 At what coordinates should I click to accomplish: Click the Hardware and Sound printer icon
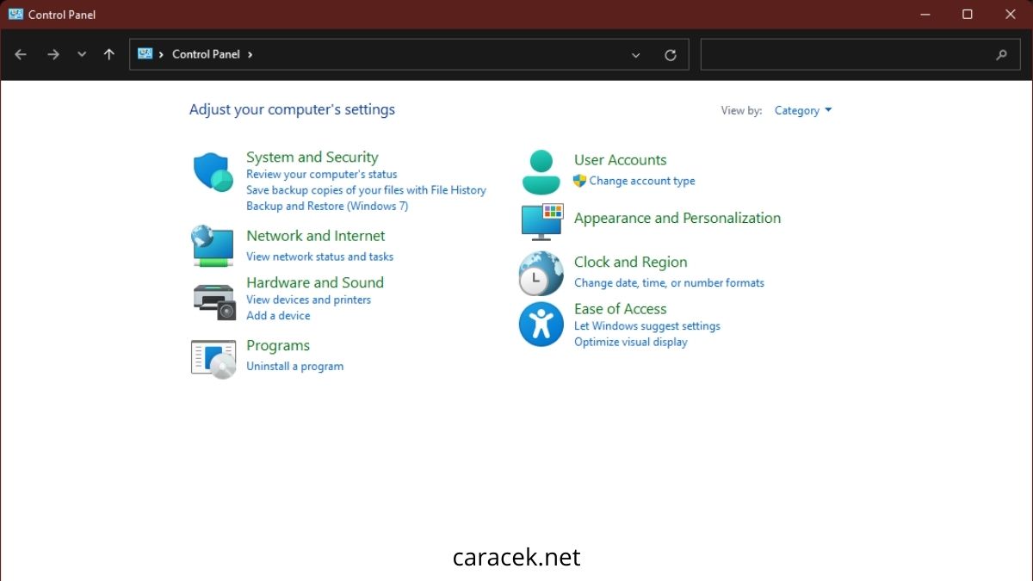coord(213,300)
